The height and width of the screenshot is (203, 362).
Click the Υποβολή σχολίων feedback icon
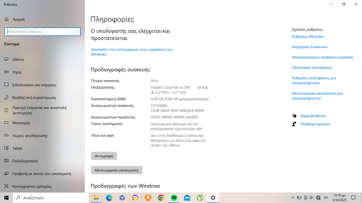(294, 124)
